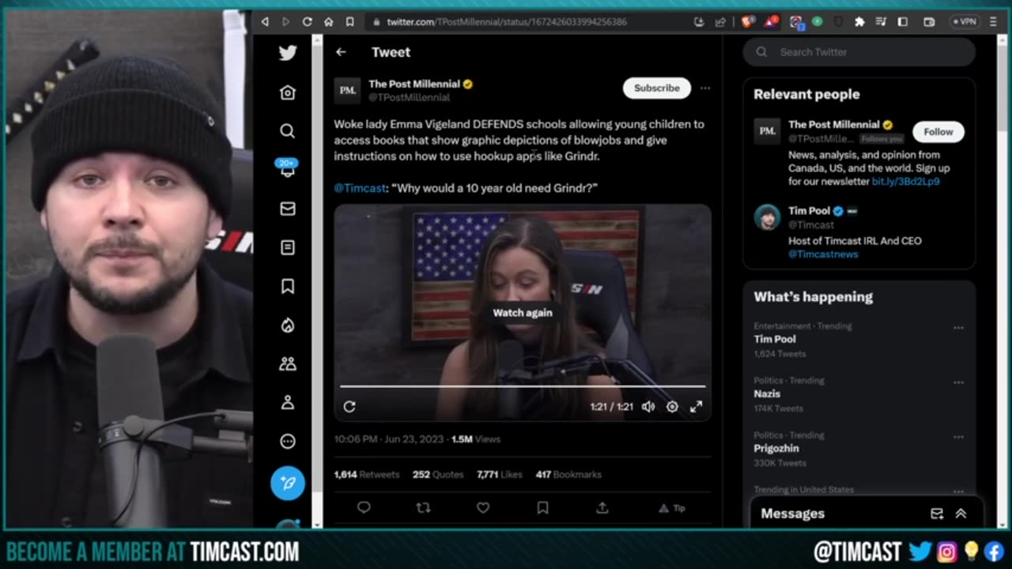Expand video to fullscreen
Image resolution: width=1012 pixels, height=569 pixels.
pyautogui.click(x=696, y=406)
